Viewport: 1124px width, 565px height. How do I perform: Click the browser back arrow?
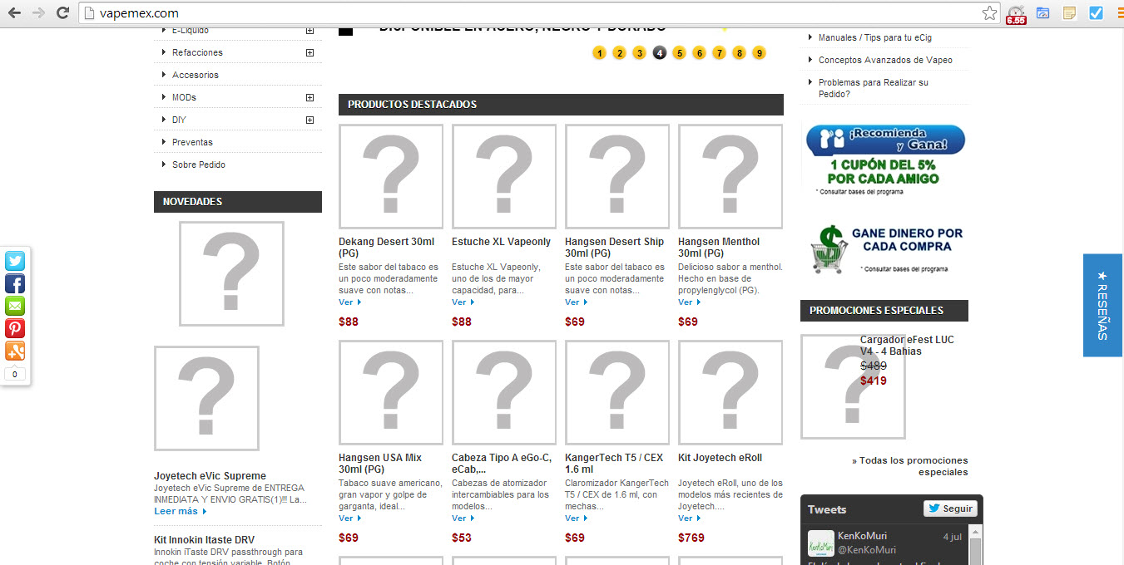pyautogui.click(x=15, y=12)
